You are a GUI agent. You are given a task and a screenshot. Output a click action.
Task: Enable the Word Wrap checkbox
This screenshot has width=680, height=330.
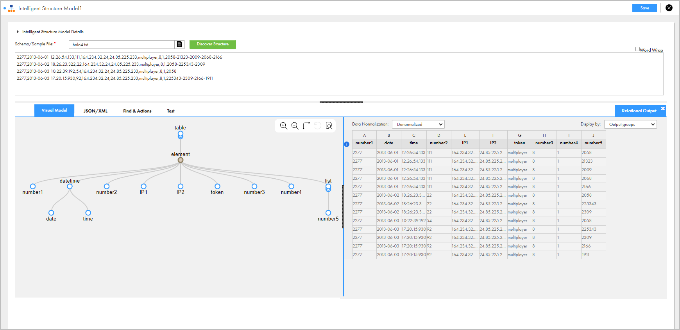(x=637, y=49)
